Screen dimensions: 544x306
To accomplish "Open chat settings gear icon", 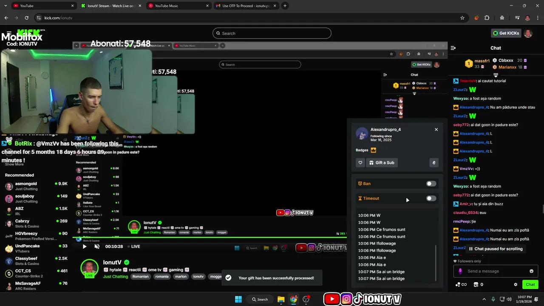I will (516, 284).
